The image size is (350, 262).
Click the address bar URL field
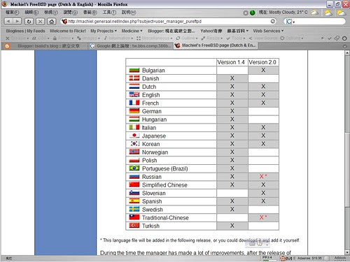[168, 22]
